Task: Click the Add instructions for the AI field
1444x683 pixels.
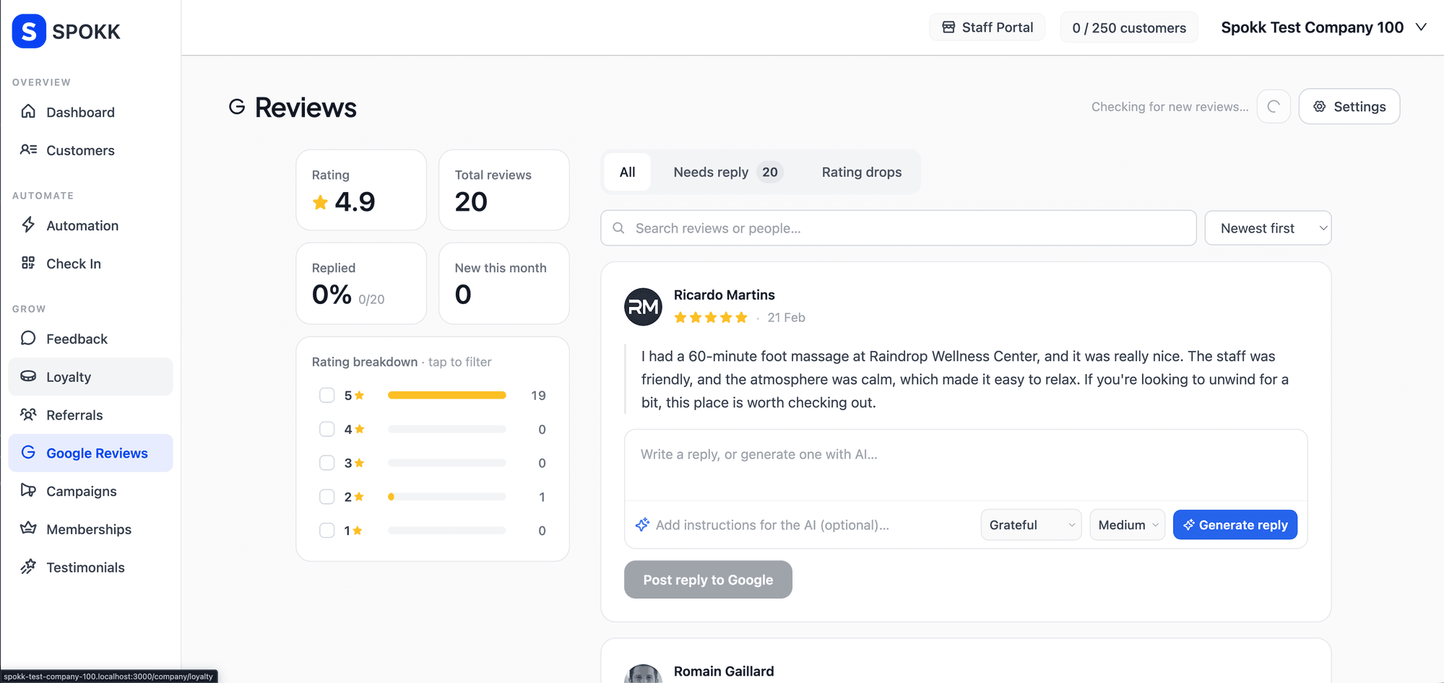Action: (813, 525)
